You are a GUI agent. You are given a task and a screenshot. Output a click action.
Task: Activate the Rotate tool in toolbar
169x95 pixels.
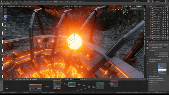point(5,19)
